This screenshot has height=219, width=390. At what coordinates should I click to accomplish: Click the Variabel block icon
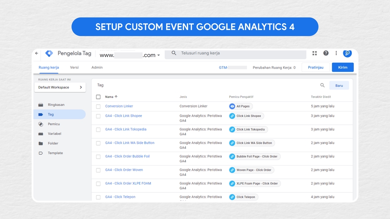point(41,134)
